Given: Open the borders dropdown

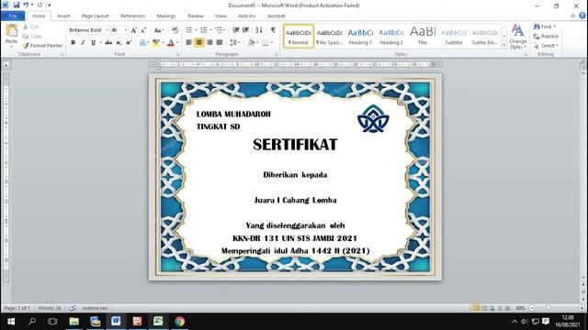Looking at the screenshot, I should pyautogui.click(x=272, y=43).
